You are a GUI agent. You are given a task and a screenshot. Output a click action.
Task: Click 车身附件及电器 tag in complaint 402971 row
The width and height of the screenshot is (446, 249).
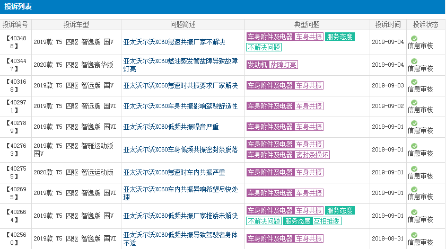point(270,106)
